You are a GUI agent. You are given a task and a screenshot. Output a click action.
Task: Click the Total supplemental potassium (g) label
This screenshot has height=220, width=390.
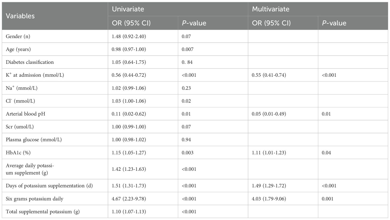click(43, 212)
